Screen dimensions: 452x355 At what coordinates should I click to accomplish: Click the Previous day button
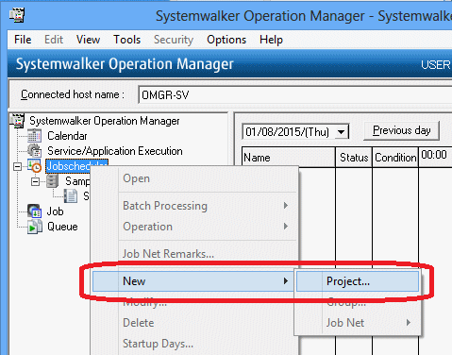pos(401,130)
